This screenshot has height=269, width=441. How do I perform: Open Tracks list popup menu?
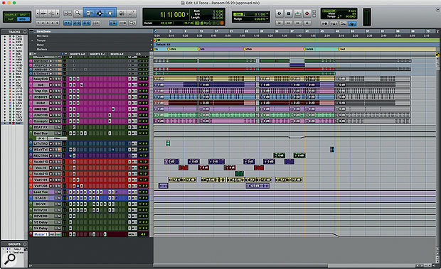pyautogui.click(x=25, y=32)
